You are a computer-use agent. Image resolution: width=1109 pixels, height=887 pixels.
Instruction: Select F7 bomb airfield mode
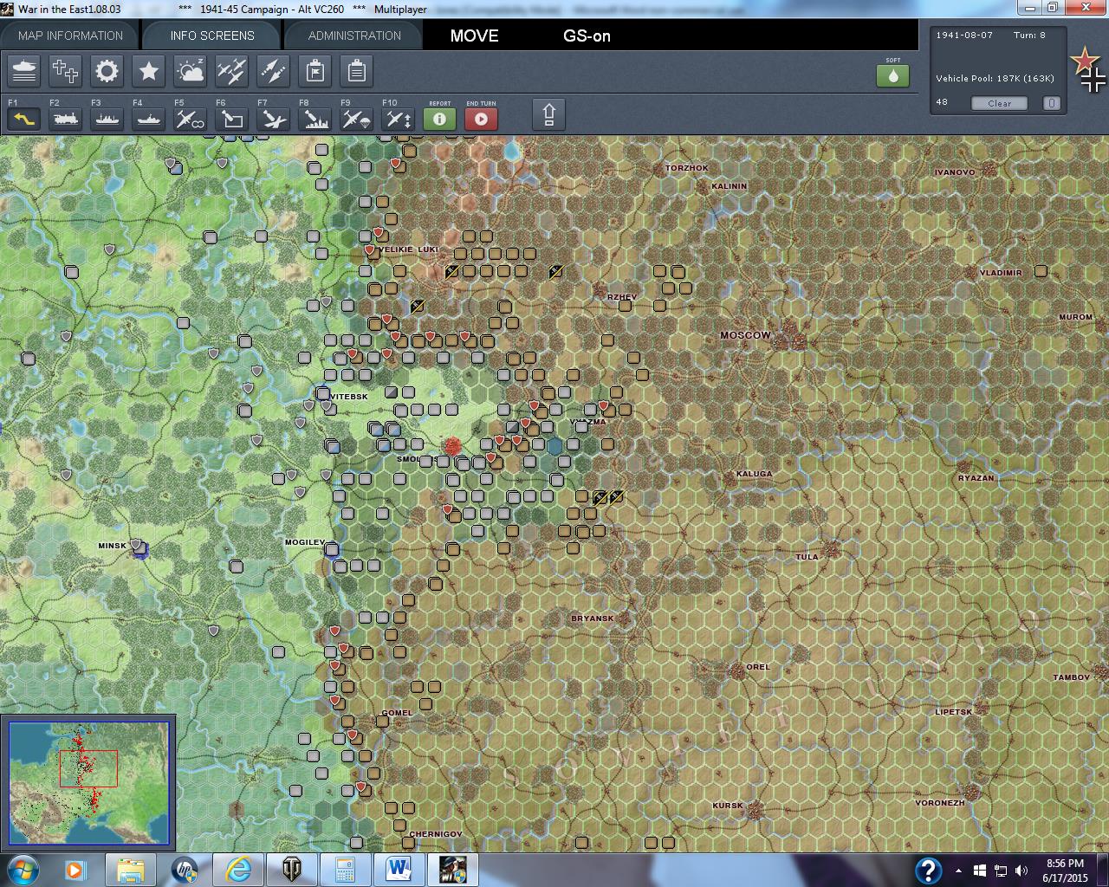[273, 119]
